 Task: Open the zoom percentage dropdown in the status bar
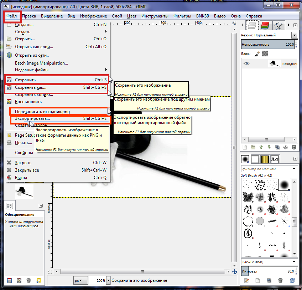pyautogui.click(x=109, y=280)
